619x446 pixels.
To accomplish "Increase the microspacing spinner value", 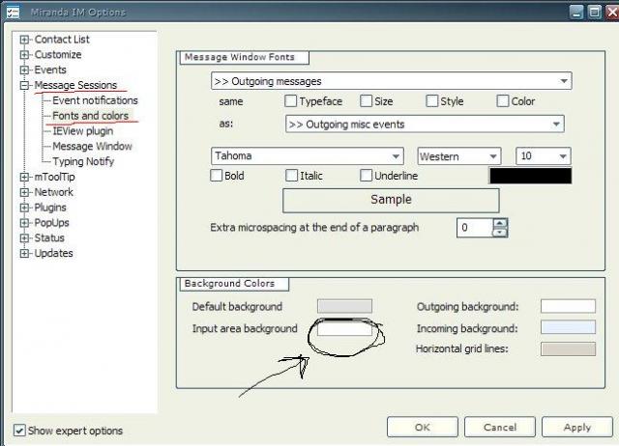I will [500, 223].
